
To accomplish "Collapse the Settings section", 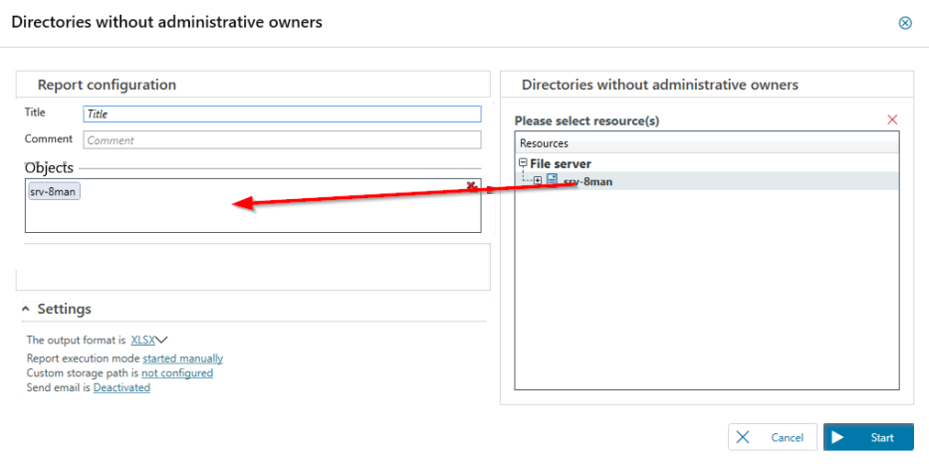I will click(x=25, y=309).
